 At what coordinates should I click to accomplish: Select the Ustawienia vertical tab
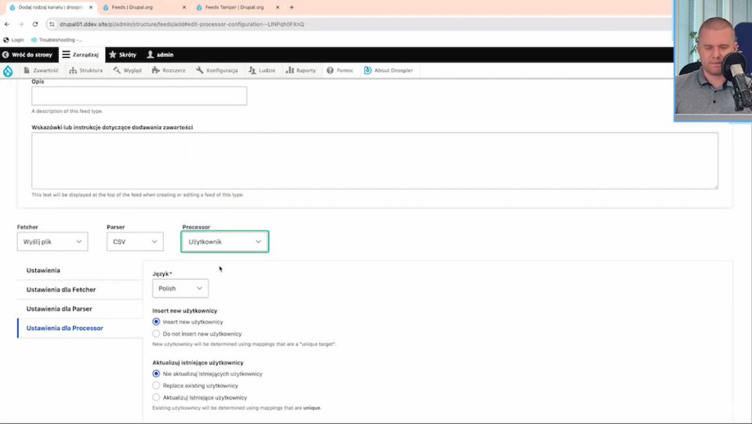click(80, 270)
